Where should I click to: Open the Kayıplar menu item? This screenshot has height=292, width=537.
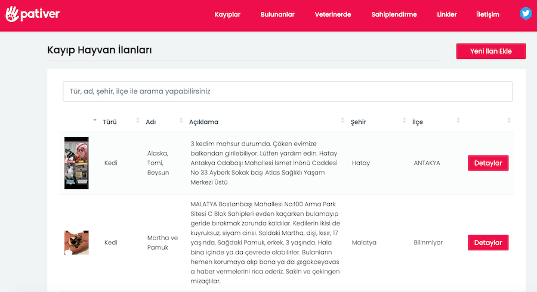[227, 14]
